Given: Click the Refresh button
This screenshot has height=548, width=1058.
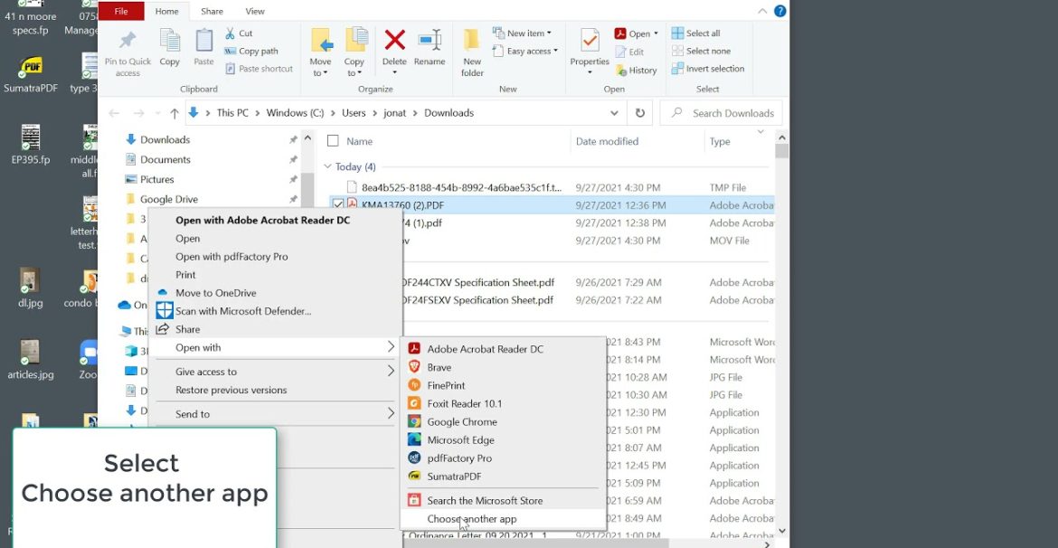Looking at the screenshot, I should (x=639, y=113).
